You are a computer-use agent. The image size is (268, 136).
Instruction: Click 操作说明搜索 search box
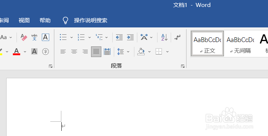(91, 20)
